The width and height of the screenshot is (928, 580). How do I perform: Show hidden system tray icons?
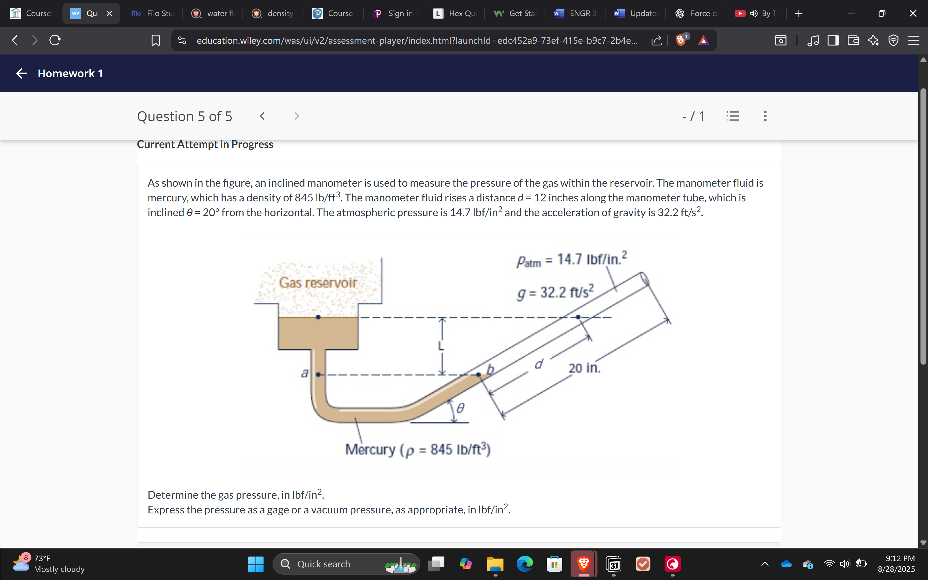(765, 564)
